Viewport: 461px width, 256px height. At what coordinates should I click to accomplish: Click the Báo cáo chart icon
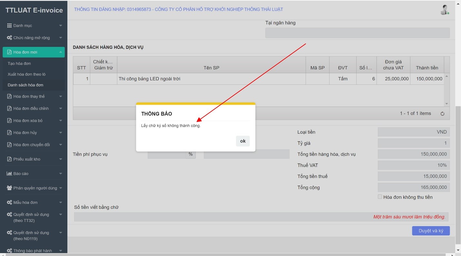9,174
